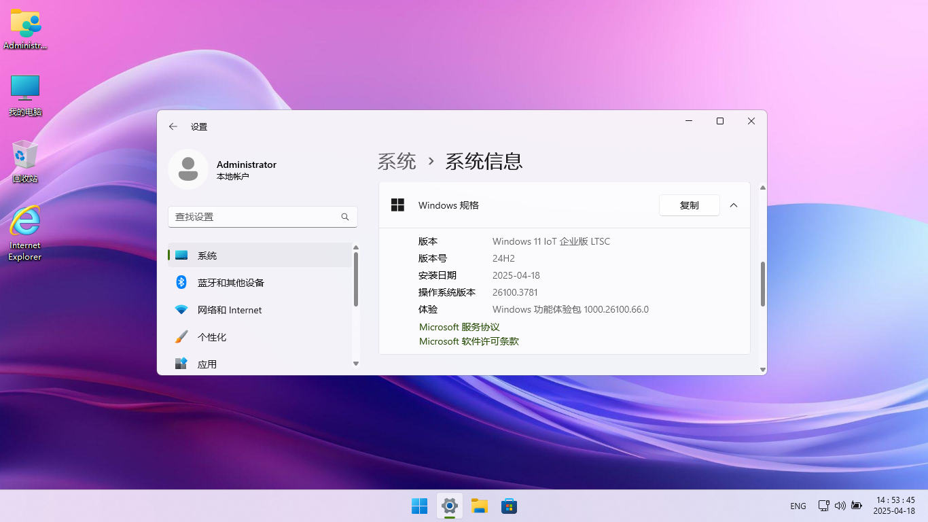The height and width of the screenshot is (522, 928).
Task: Click the 个性化 paintbrush icon
Action: tap(181, 337)
